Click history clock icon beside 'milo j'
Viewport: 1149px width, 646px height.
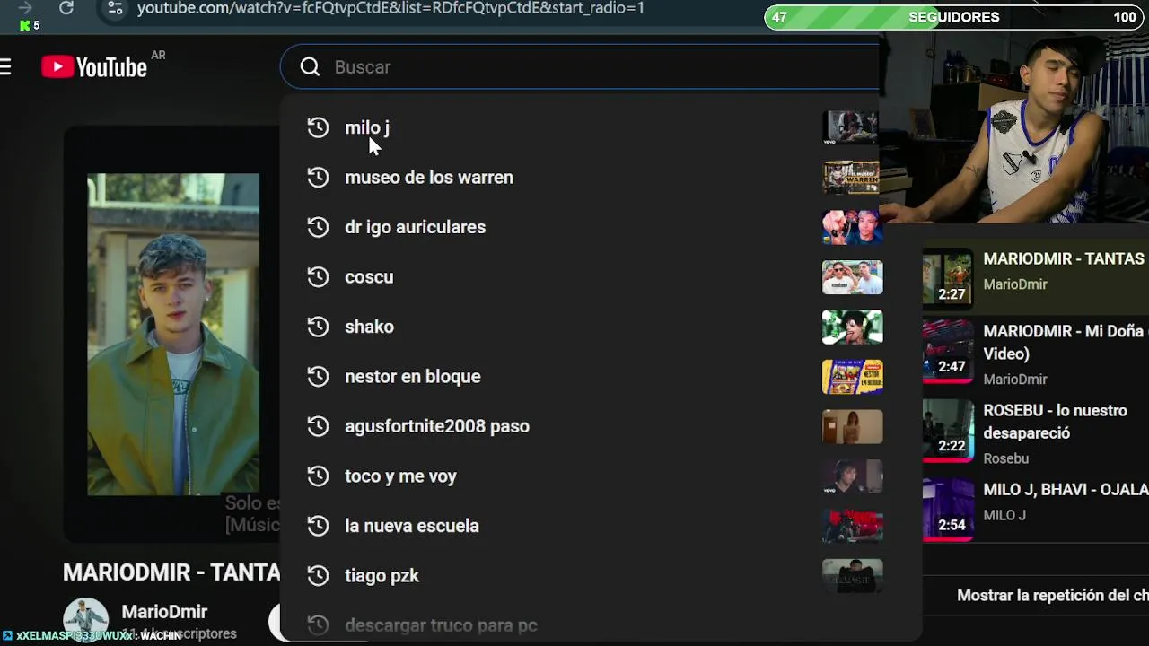(318, 127)
